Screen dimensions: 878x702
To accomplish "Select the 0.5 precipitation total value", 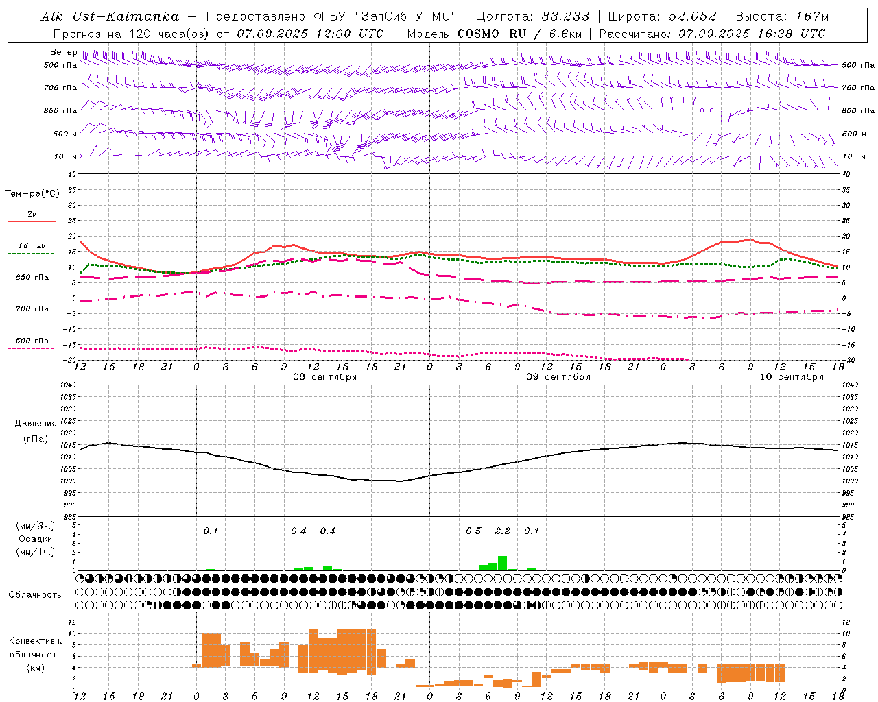I will (x=473, y=531).
